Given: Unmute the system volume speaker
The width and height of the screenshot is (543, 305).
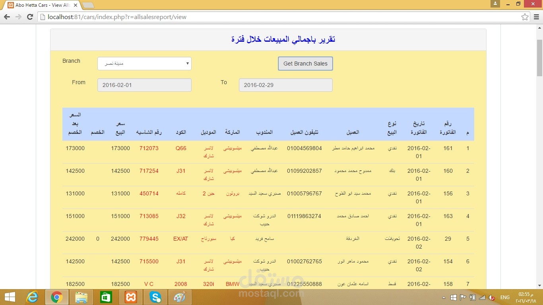Looking at the screenshot, I should 492,297.
